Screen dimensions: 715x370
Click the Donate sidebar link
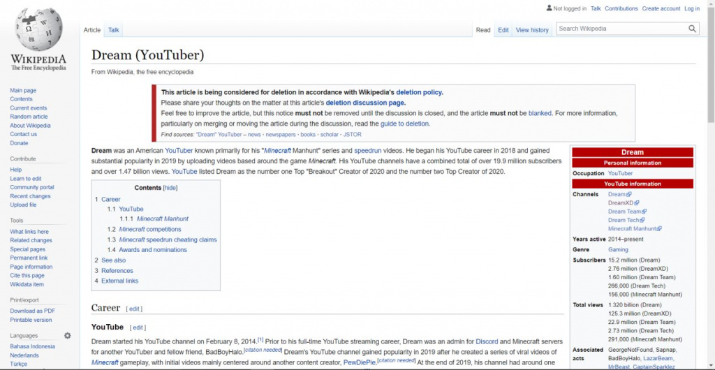(x=19, y=143)
